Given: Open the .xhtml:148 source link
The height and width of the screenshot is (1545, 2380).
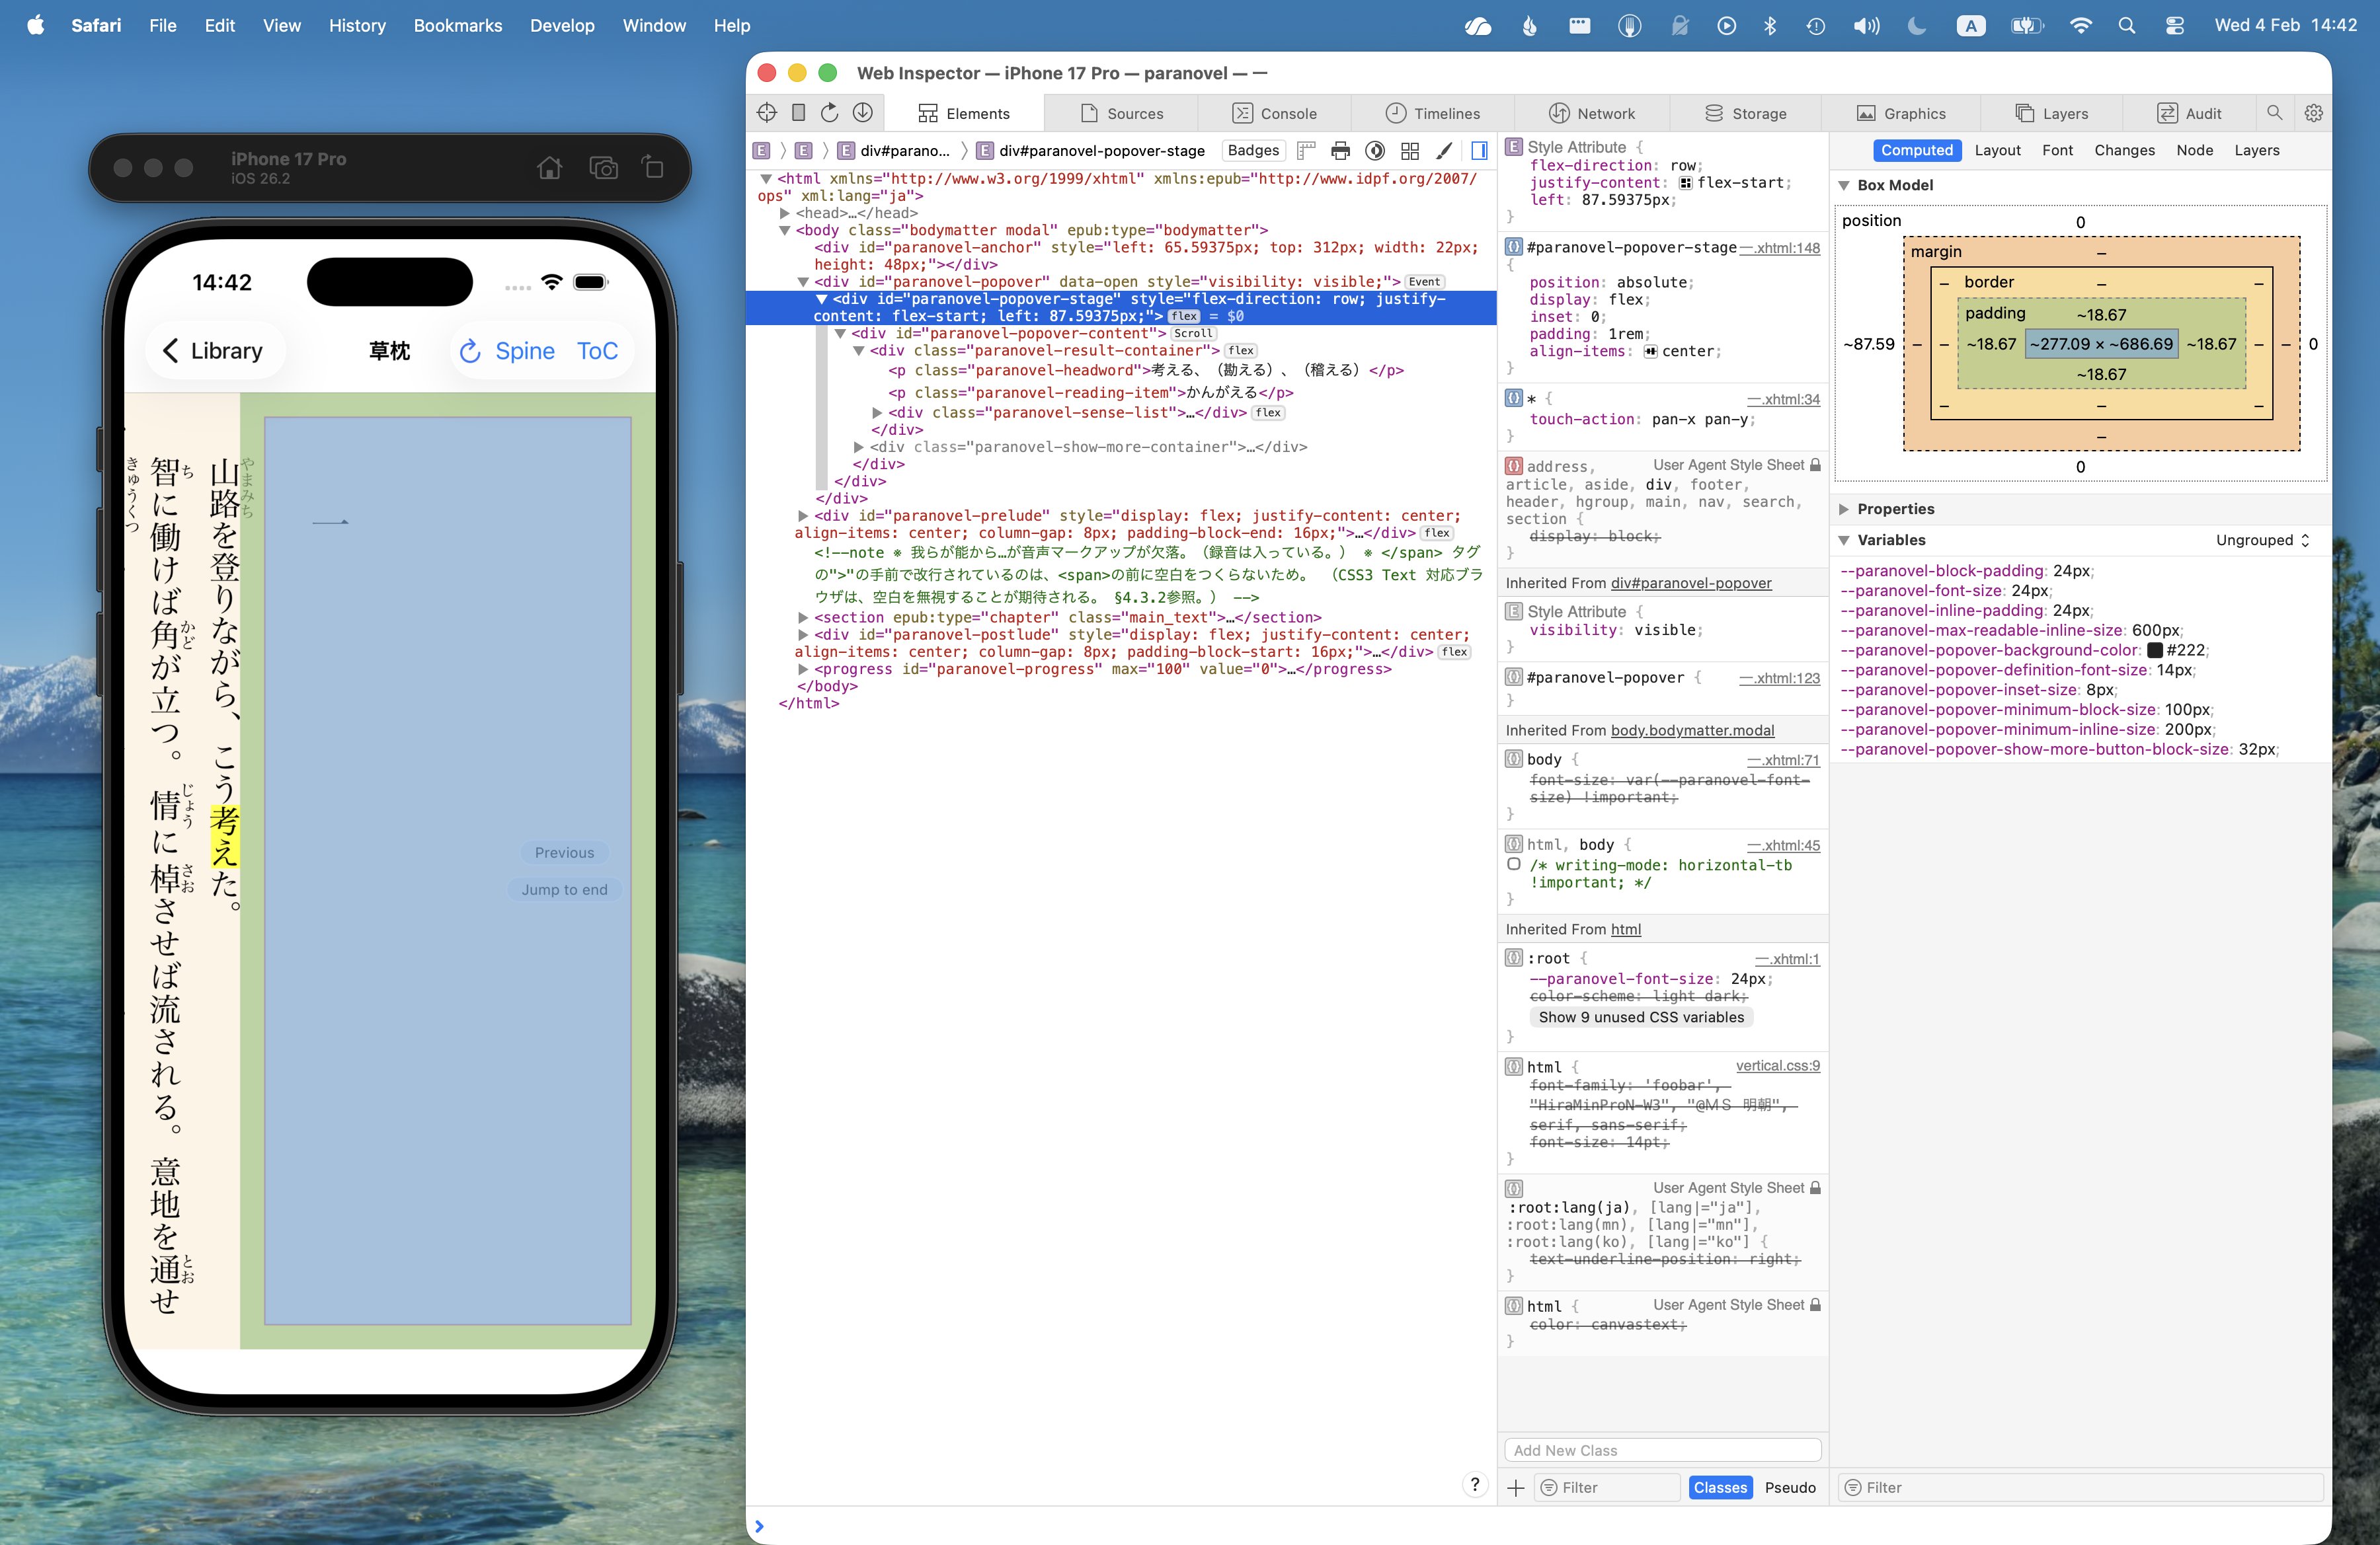Looking at the screenshot, I should pyautogui.click(x=1780, y=248).
